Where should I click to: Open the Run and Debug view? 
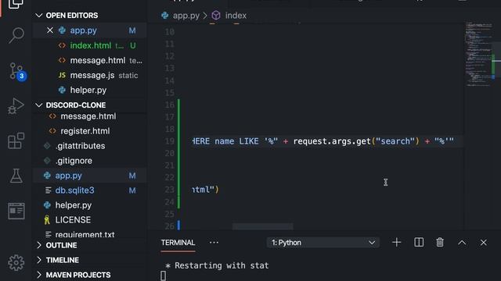click(x=16, y=106)
